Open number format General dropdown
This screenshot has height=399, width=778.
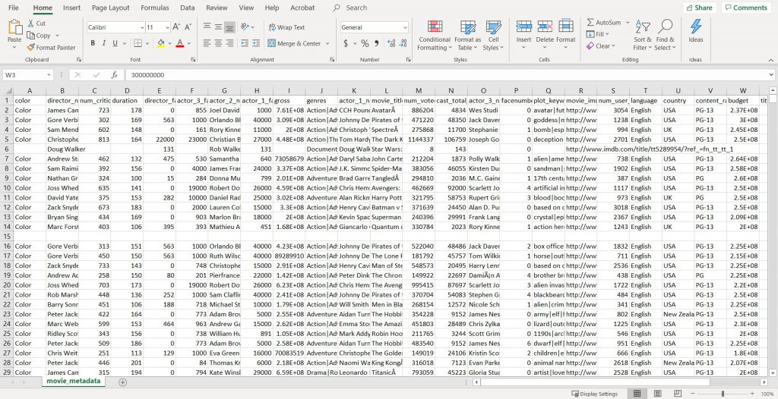(406, 28)
